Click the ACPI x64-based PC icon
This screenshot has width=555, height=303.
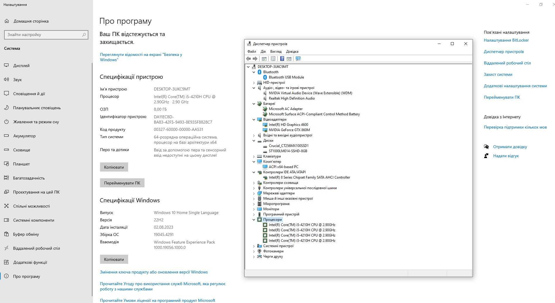click(265, 167)
